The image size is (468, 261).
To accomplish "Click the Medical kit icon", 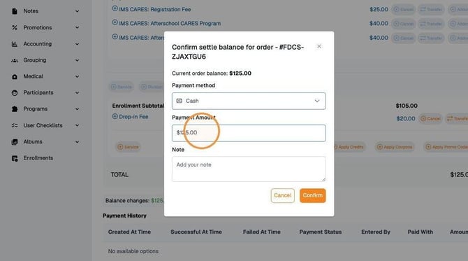I will [x=15, y=76].
